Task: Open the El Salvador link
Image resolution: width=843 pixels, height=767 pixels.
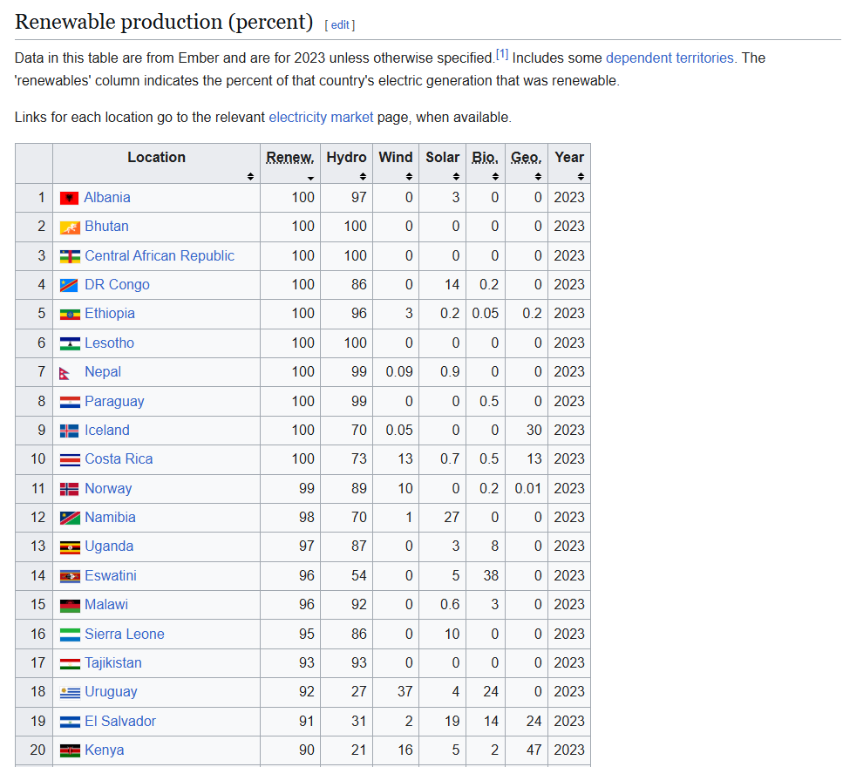Action: [x=120, y=722]
